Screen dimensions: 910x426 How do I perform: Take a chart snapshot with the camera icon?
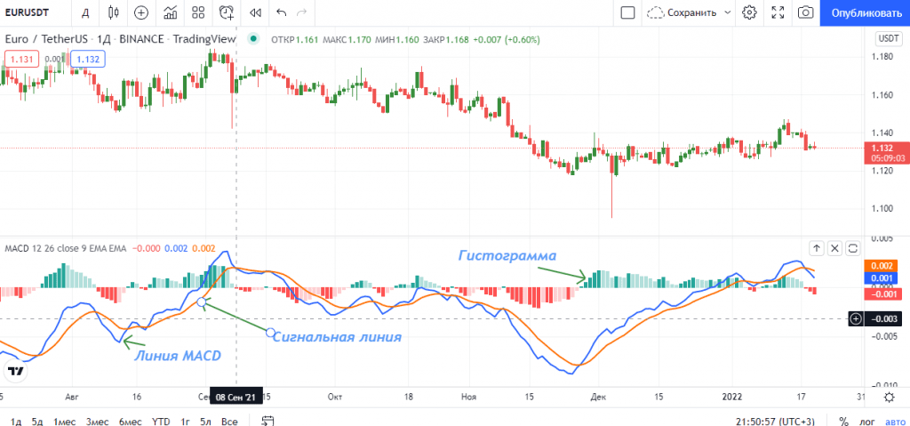[x=805, y=12]
